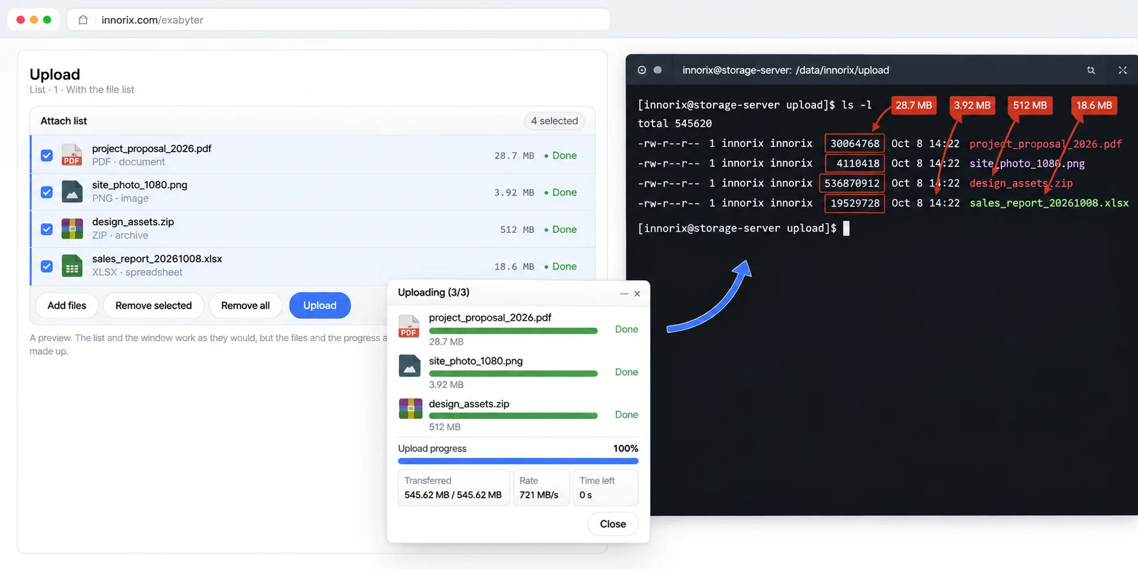The height and width of the screenshot is (569, 1138).
Task: Click the Done status for project_proposal_2026.pdf in Attach list
Action: [x=561, y=155]
